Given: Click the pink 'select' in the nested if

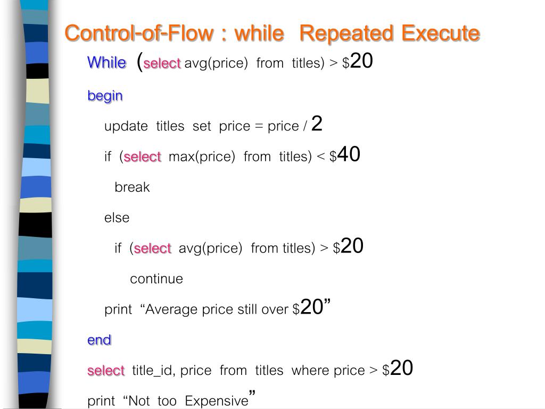Looking at the screenshot, I should tap(152, 248).
